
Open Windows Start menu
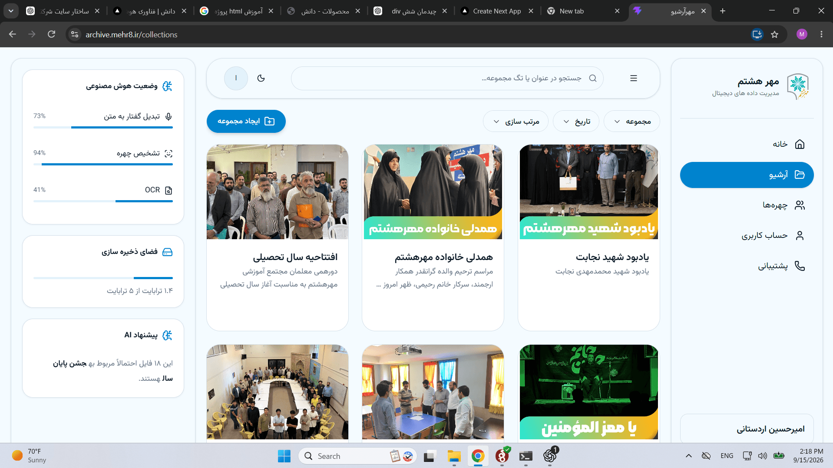point(284,456)
